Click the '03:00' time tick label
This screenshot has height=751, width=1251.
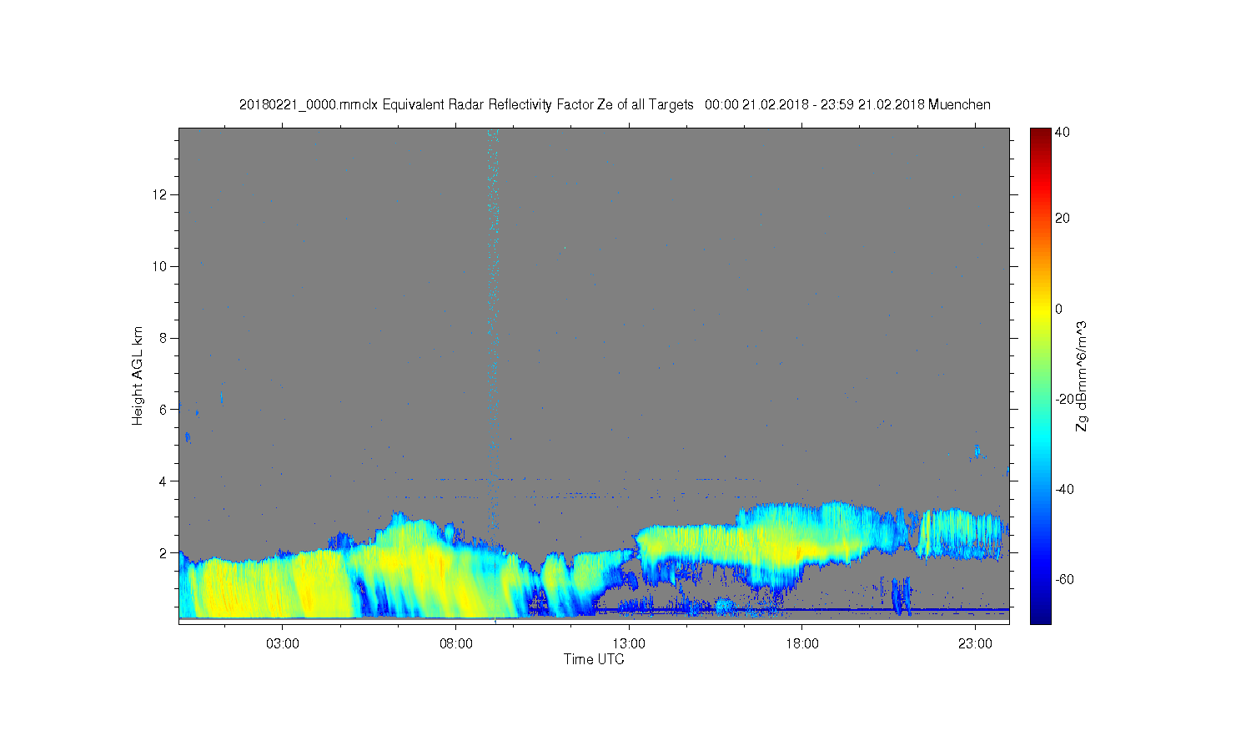283,644
